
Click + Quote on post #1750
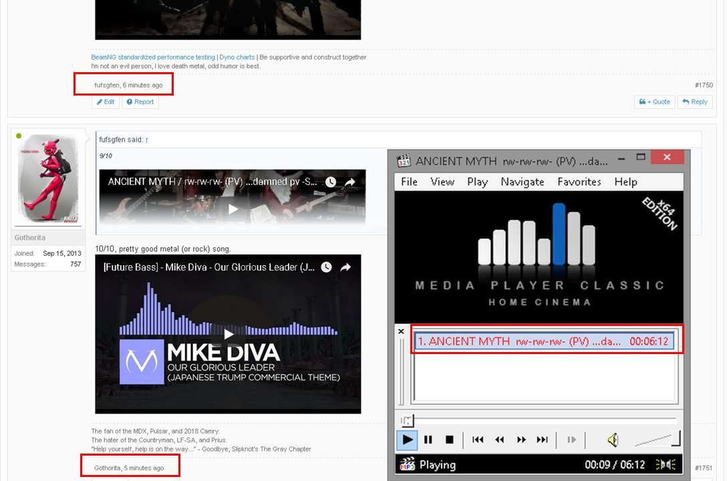pyautogui.click(x=654, y=102)
